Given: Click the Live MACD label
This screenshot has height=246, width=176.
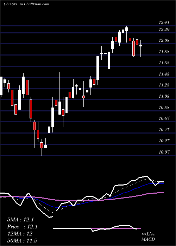Looking at the screenshot, I should pos(148,237).
